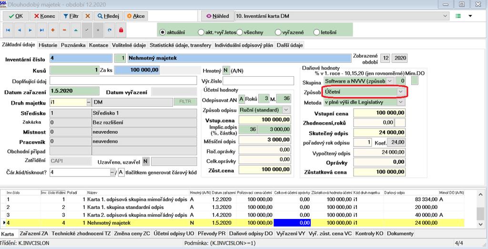Viewport: 488px width, 249px height.
Task: Click Hledej search button
Action: (x=108, y=16)
